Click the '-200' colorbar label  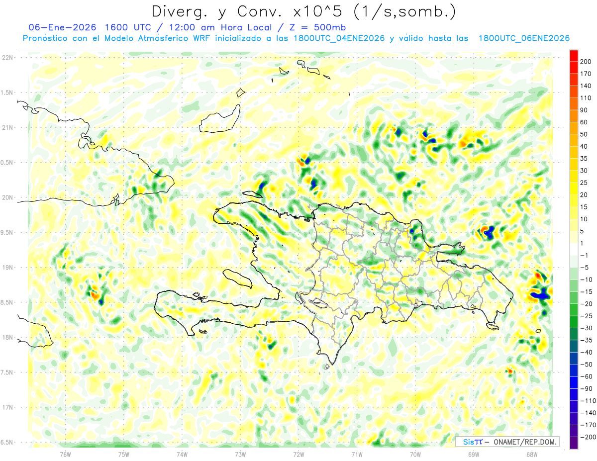pyautogui.click(x=589, y=437)
